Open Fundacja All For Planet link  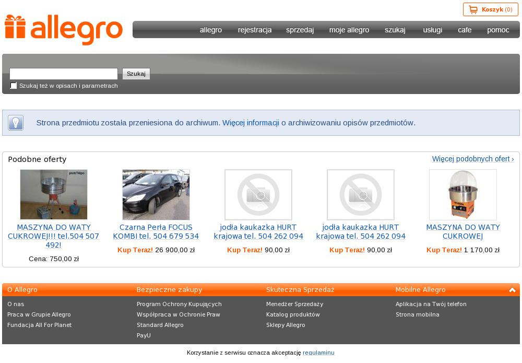tap(39, 325)
